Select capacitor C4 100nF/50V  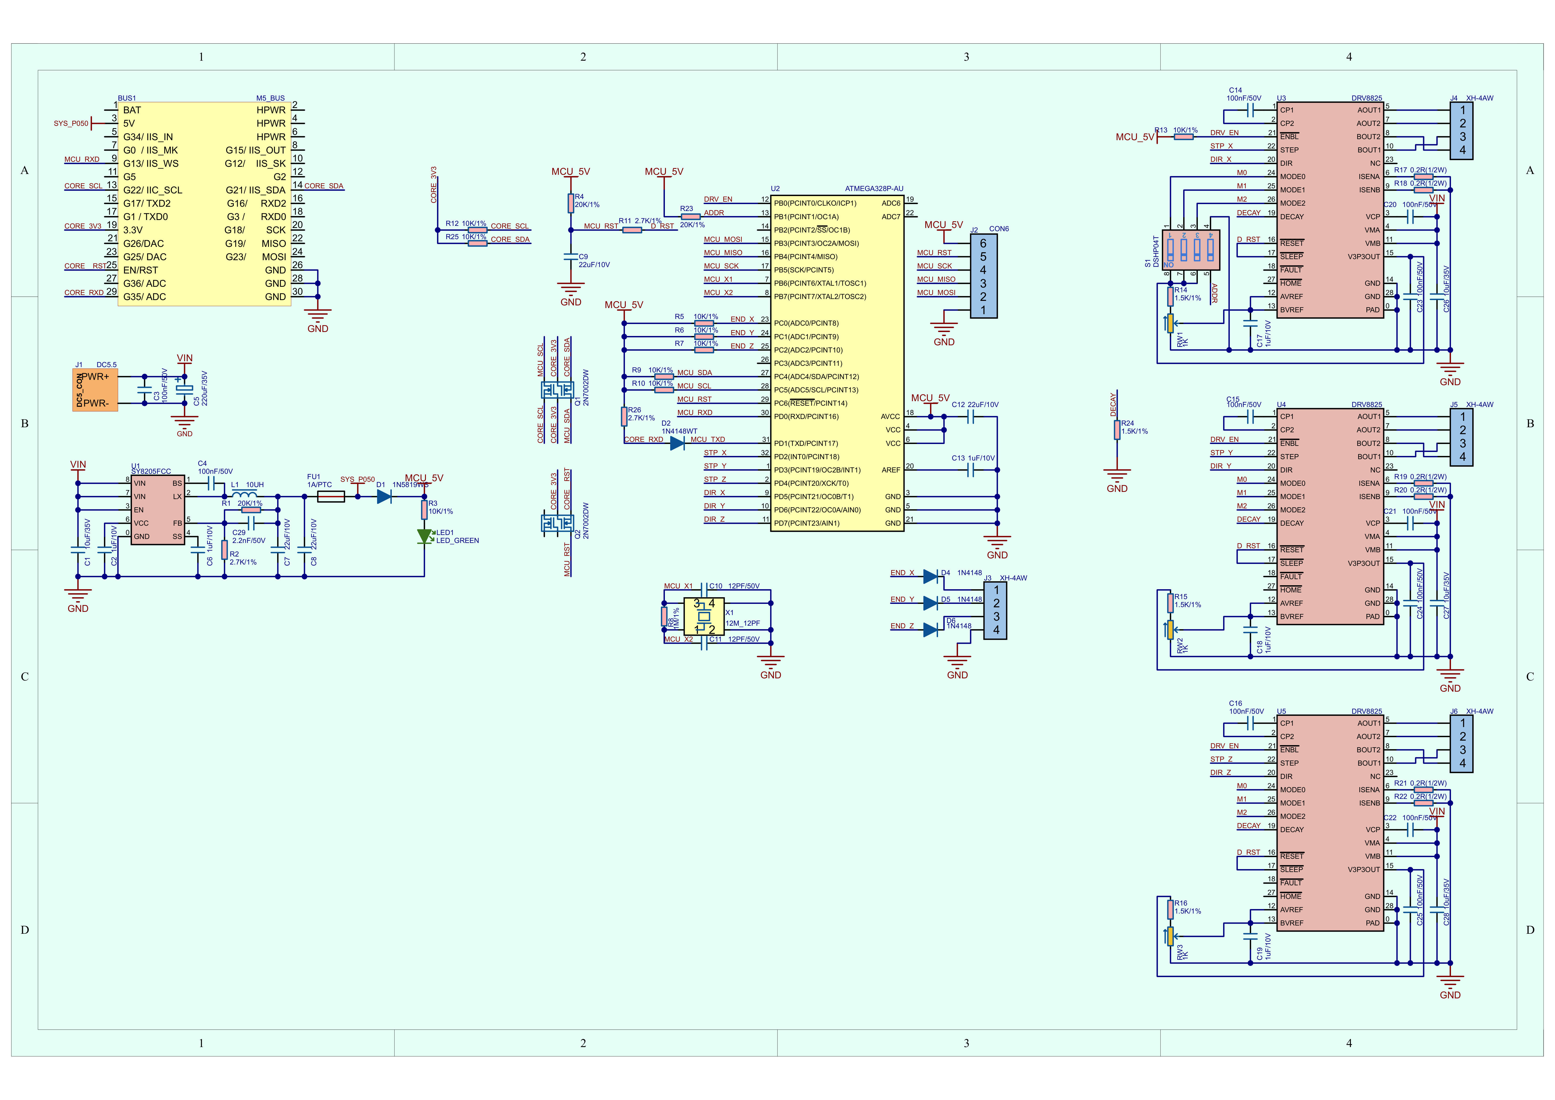[x=211, y=483]
